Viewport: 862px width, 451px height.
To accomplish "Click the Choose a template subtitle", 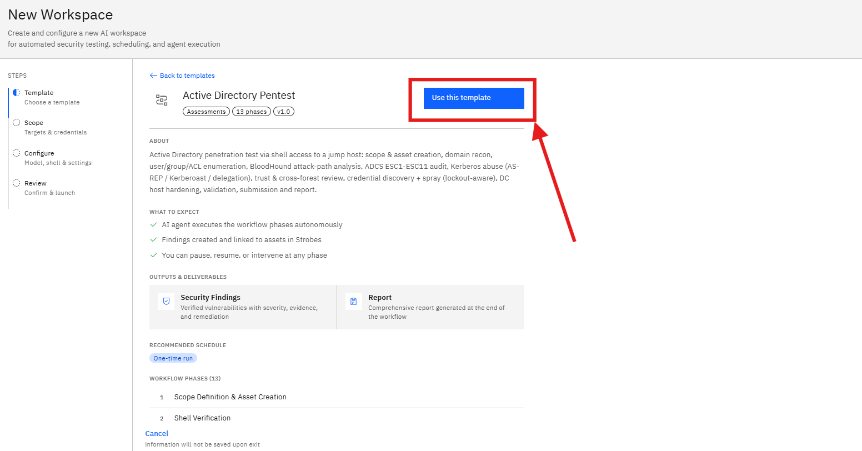I will (52, 102).
